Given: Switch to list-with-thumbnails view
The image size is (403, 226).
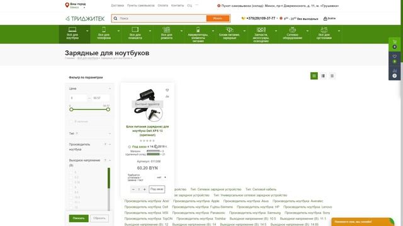Looking at the screenshot, I should point(323,76).
